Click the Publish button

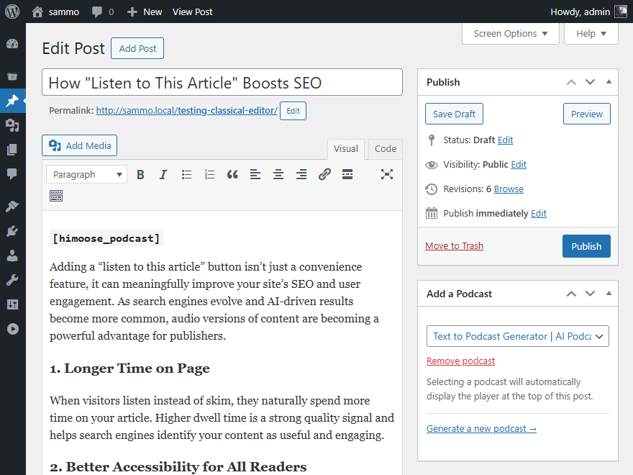point(586,245)
